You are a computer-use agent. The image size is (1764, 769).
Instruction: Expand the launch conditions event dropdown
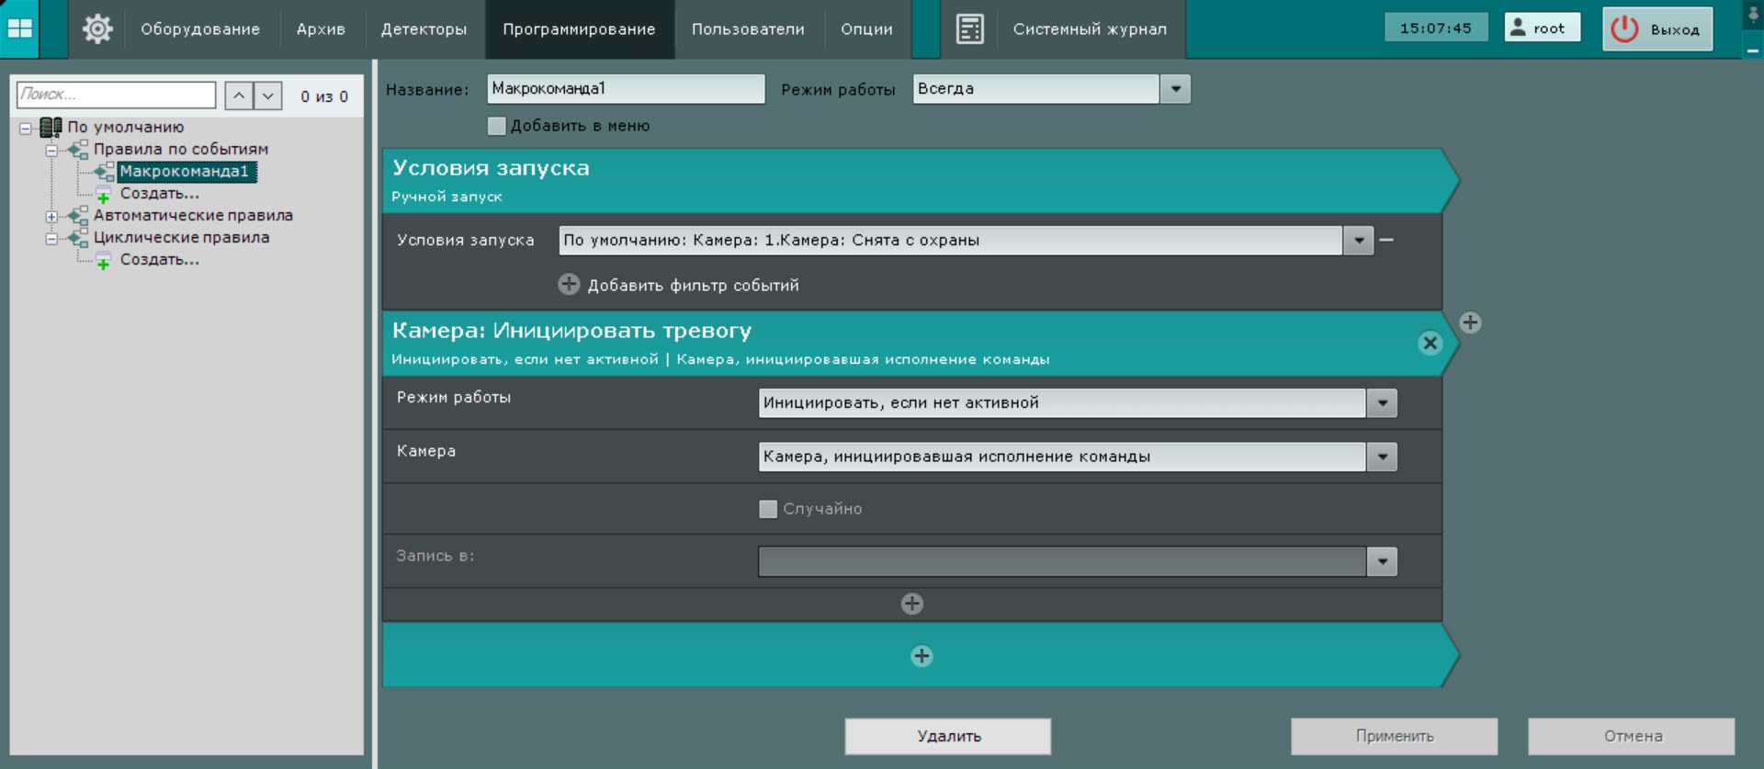pos(1358,241)
